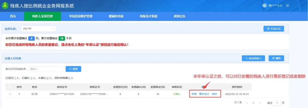Check the row 1 checkbox
The width and height of the screenshot is (308, 108).
coord(10,94)
